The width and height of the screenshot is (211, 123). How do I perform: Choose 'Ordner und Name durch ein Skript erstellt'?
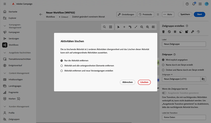(163, 70)
